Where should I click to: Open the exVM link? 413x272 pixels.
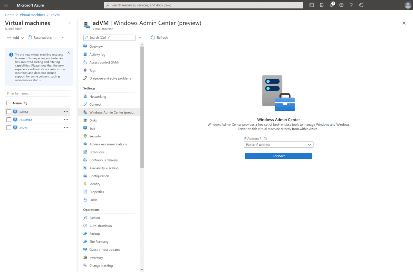pyautogui.click(x=23, y=128)
